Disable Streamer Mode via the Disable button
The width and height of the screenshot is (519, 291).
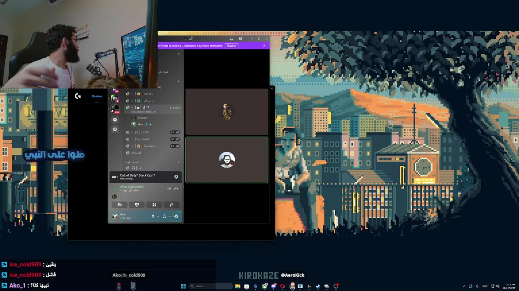click(x=231, y=46)
